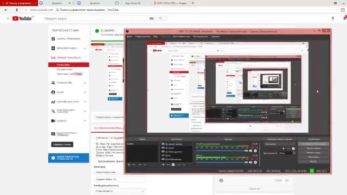Click the YouTube logo

pyautogui.click(x=23, y=18)
